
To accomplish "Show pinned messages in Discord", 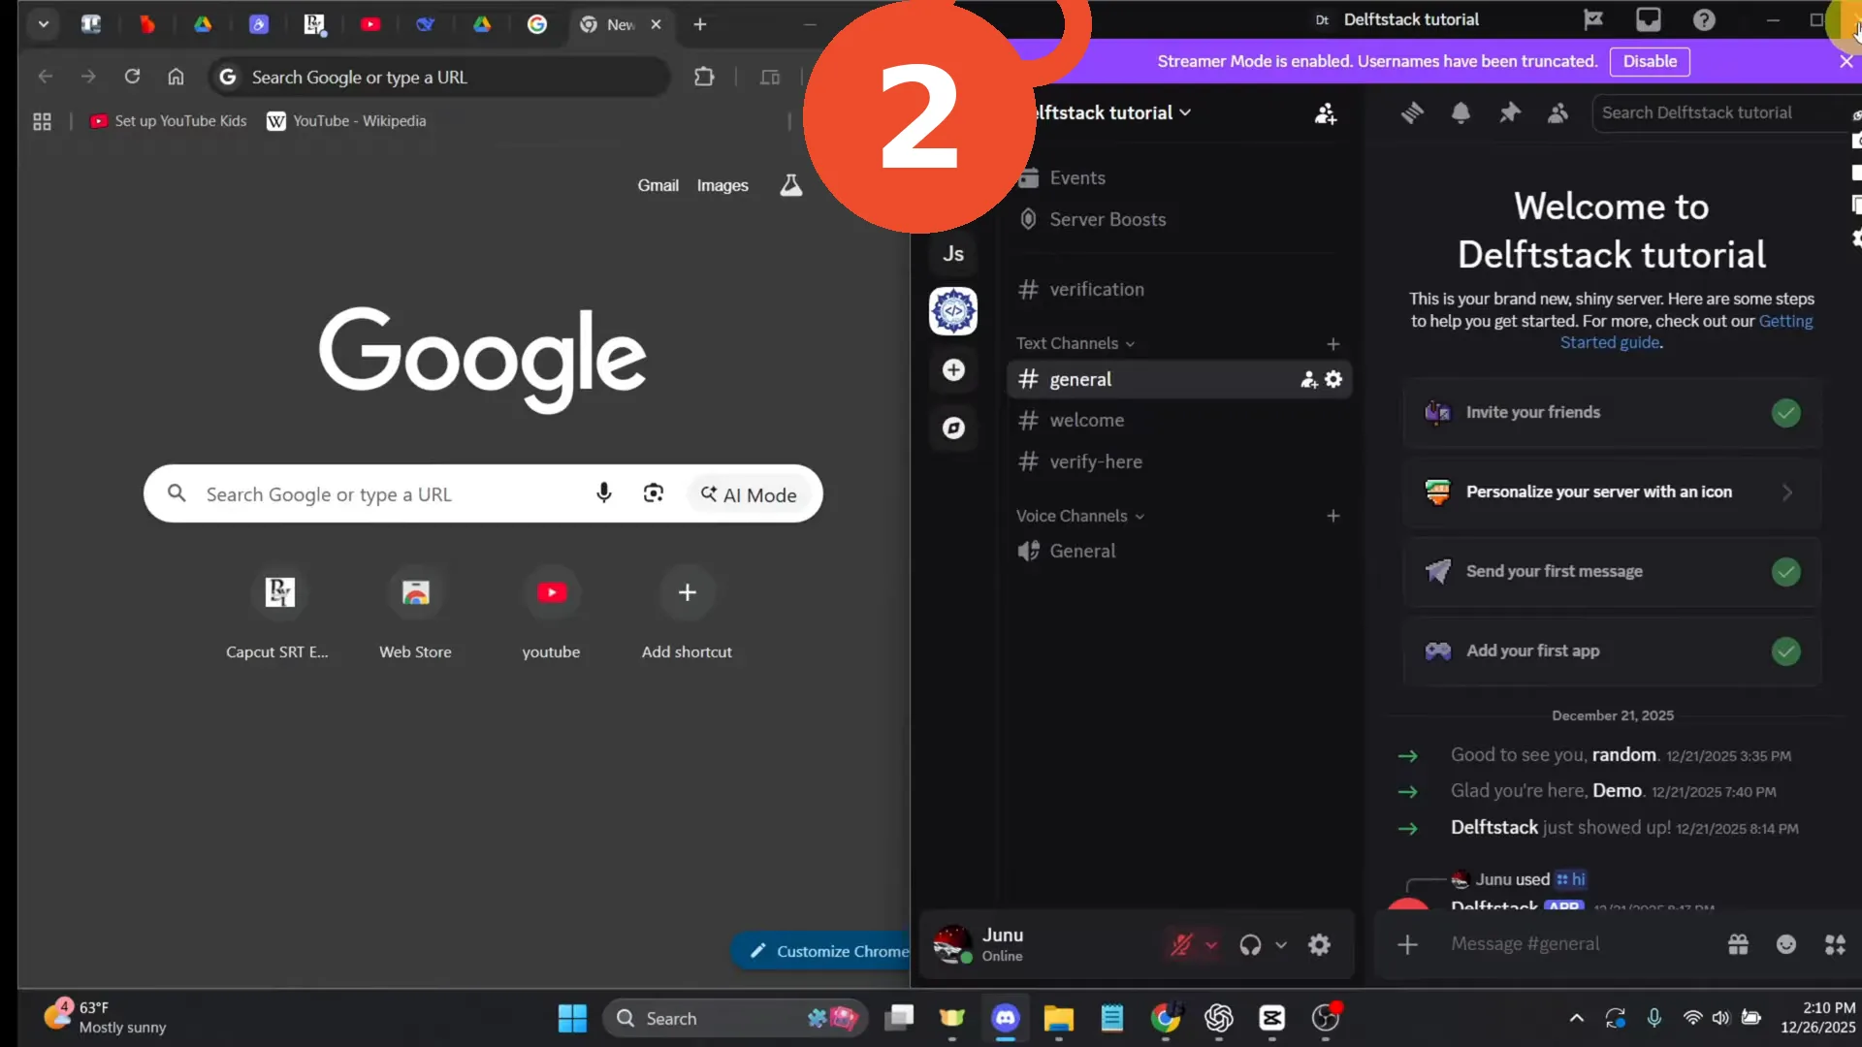I will 1509,113.
